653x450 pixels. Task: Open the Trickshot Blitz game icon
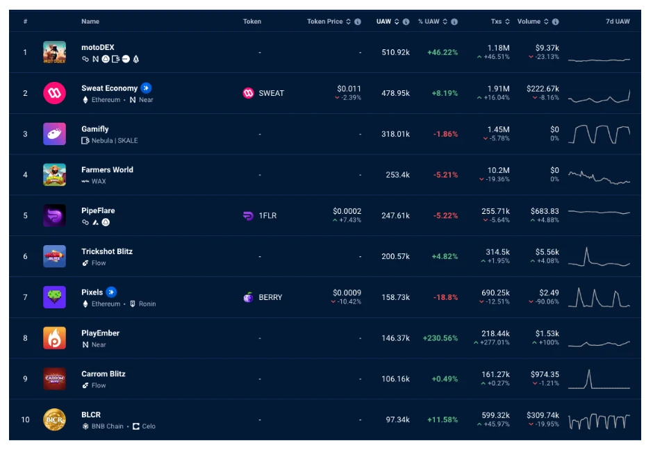(55, 256)
